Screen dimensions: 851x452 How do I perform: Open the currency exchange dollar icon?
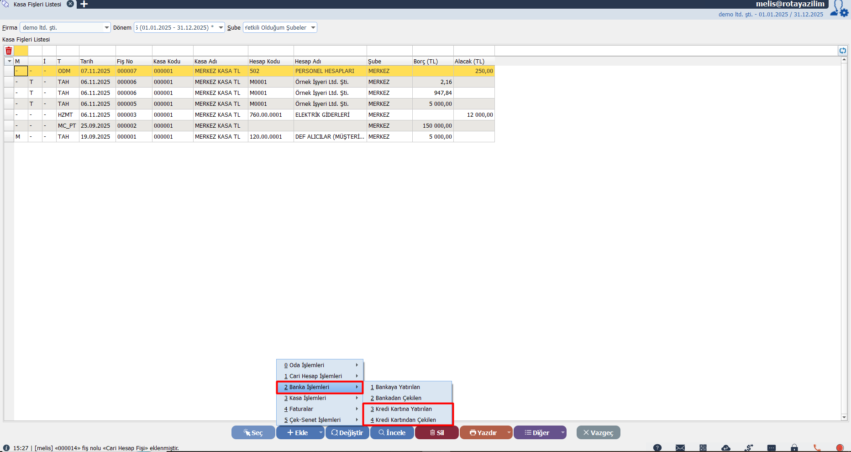(x=749, y=448)
